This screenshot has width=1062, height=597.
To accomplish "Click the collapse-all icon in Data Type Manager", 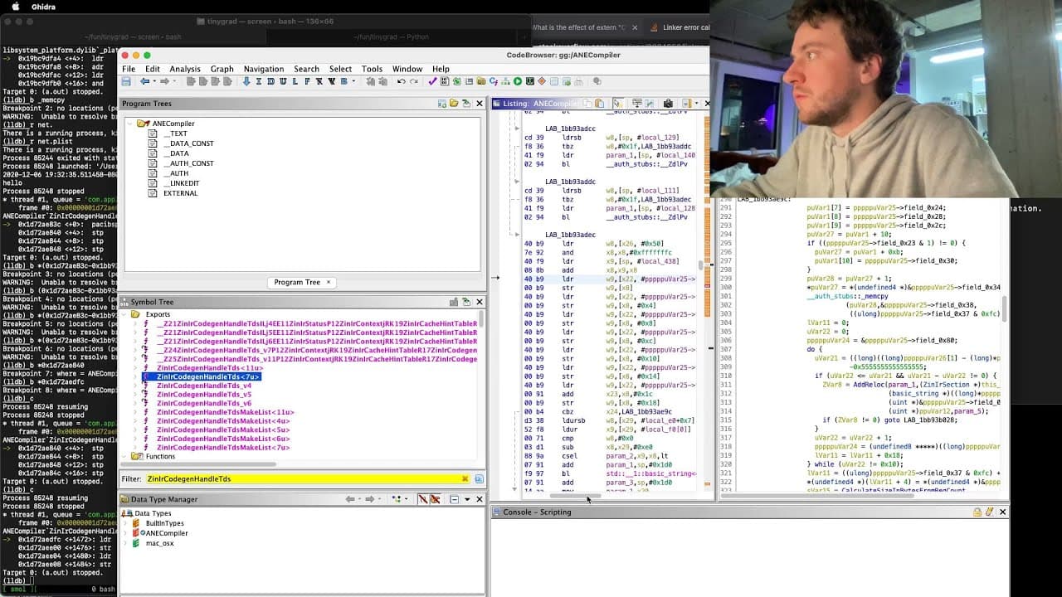I will (454, 499).
